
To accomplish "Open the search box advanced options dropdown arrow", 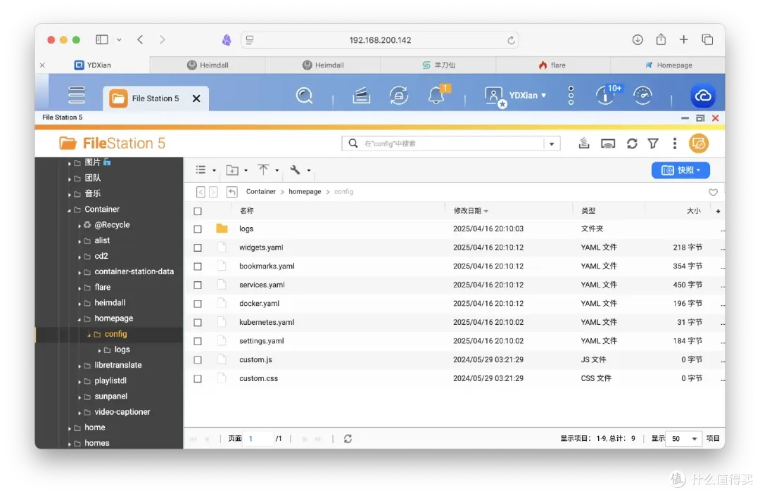I will click(x=552, y=144).
